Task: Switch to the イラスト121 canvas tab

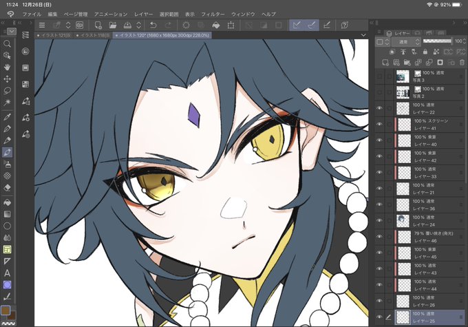Action: [x=54, y=35]
